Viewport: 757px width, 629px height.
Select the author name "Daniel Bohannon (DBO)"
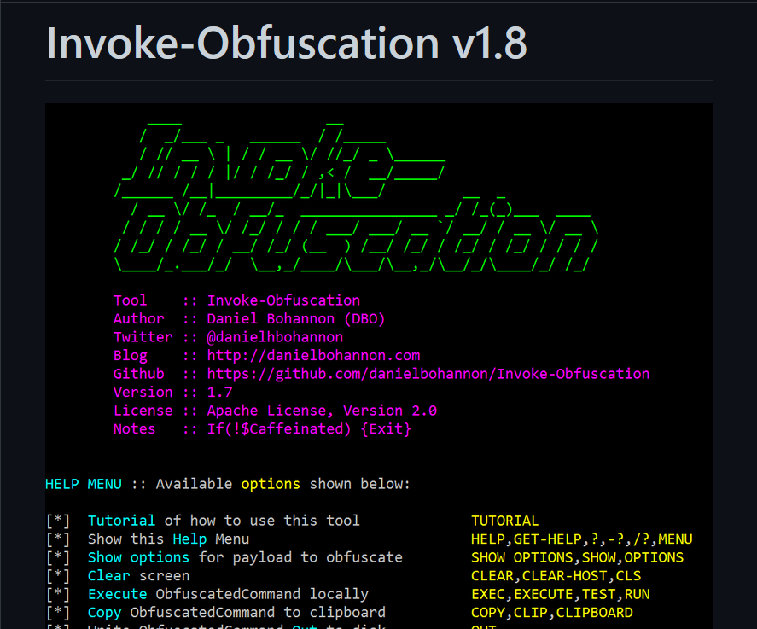point(296,318)
